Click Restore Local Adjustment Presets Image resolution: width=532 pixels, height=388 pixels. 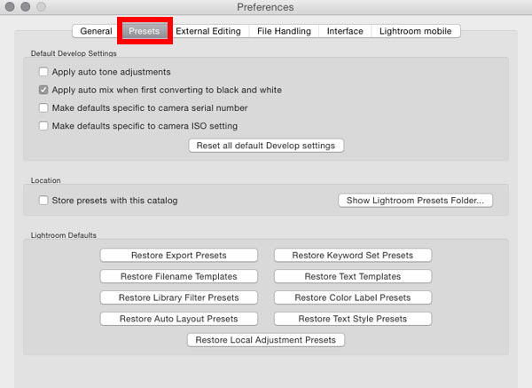tap(266, 340)
